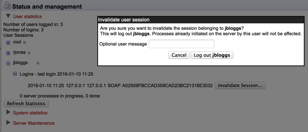Expand the Server Maintenance triangle
Screen dimensions: 308x132
click(x=8, y=123)
